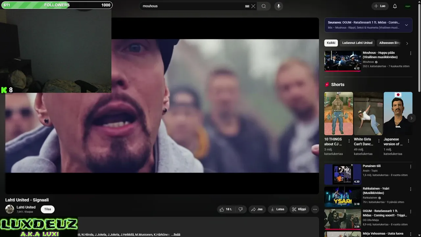Click the Jaa share button
Image resolution: width=421 pixels, height=237 pixels.
(x=257, y=209)
